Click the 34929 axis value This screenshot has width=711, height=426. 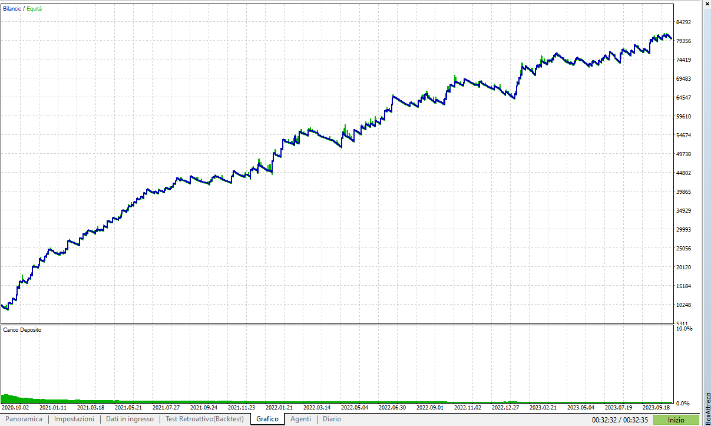(x=683, y=211)
